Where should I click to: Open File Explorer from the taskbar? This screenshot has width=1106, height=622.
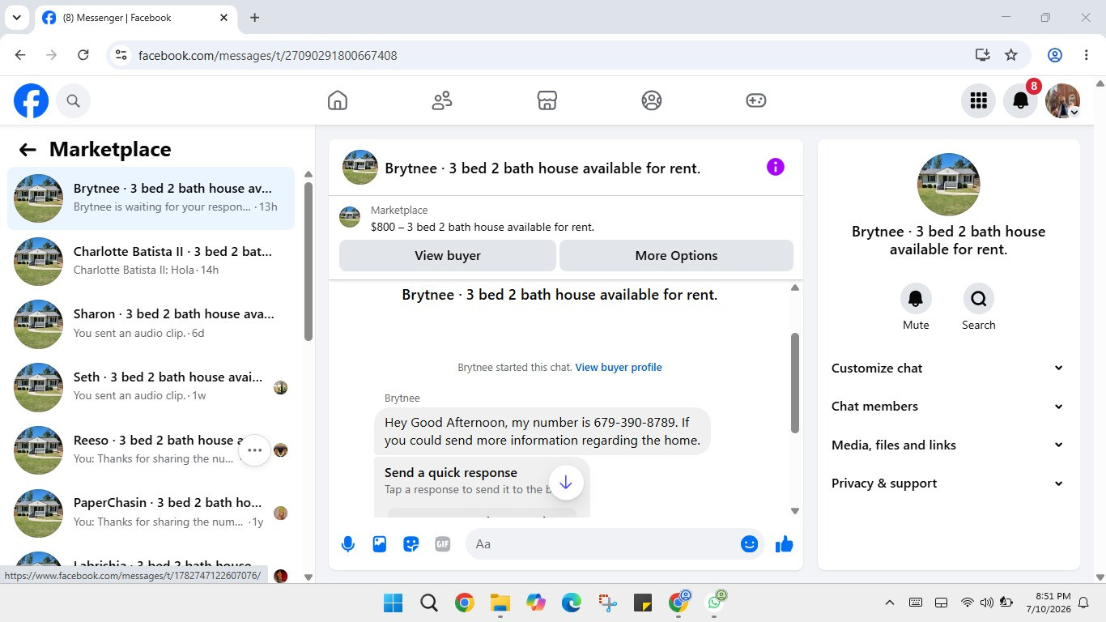click(x=500, y=603)
